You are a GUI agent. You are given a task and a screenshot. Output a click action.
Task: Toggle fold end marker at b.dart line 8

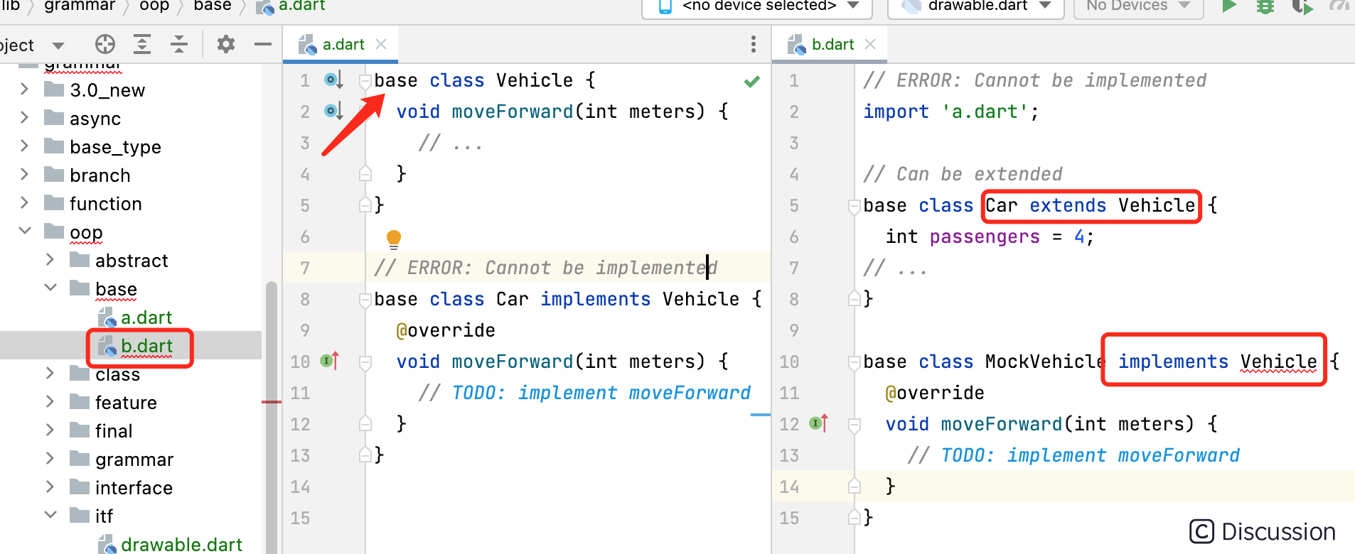tap(855, 298)
